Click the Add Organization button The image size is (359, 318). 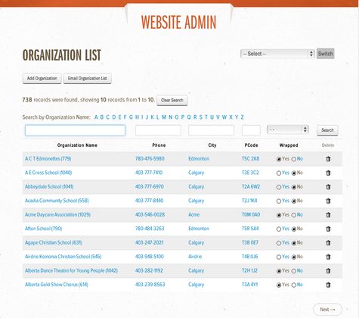[x=42, y=79]
